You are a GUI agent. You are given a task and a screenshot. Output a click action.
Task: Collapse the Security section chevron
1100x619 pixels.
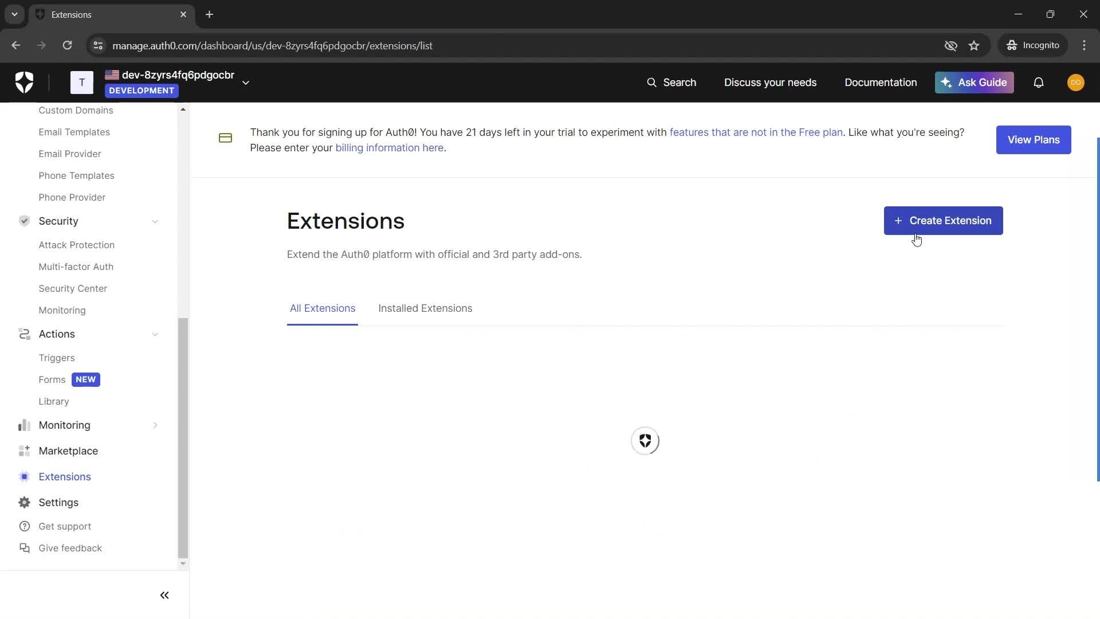click(155, 222)
